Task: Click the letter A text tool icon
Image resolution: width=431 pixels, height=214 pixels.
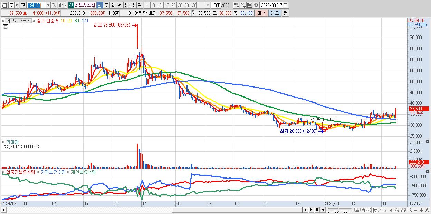Action: 427,210
